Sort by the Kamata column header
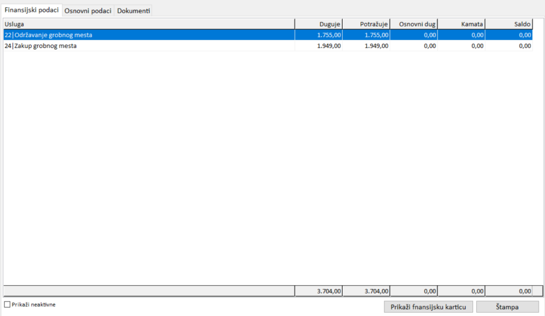 point(461,24)
